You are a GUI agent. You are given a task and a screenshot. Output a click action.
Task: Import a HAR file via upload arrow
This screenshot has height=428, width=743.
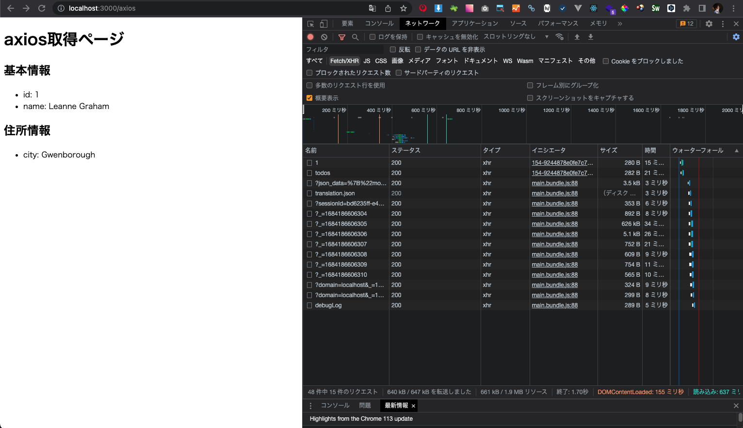pyautogui.click(x=577, y=37)
